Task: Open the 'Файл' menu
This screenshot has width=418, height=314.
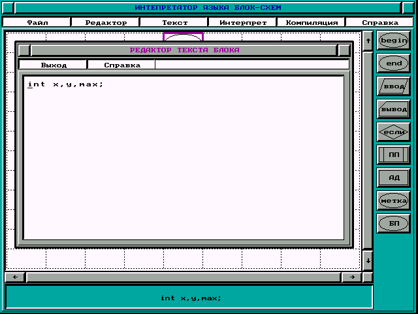Action: [x=37, y=22]
